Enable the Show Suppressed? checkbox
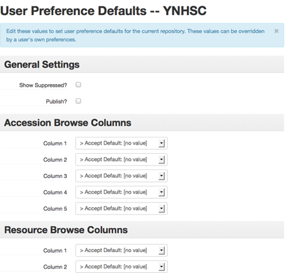 [x=78, y=85]
